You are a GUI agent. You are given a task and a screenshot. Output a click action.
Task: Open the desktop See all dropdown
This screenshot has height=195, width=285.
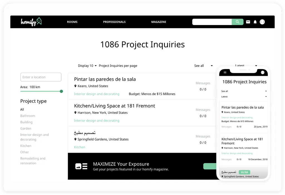pyautogui.click(x=203, y=66)
